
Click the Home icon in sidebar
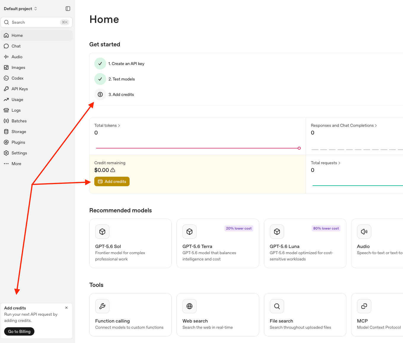click(6, 35)
